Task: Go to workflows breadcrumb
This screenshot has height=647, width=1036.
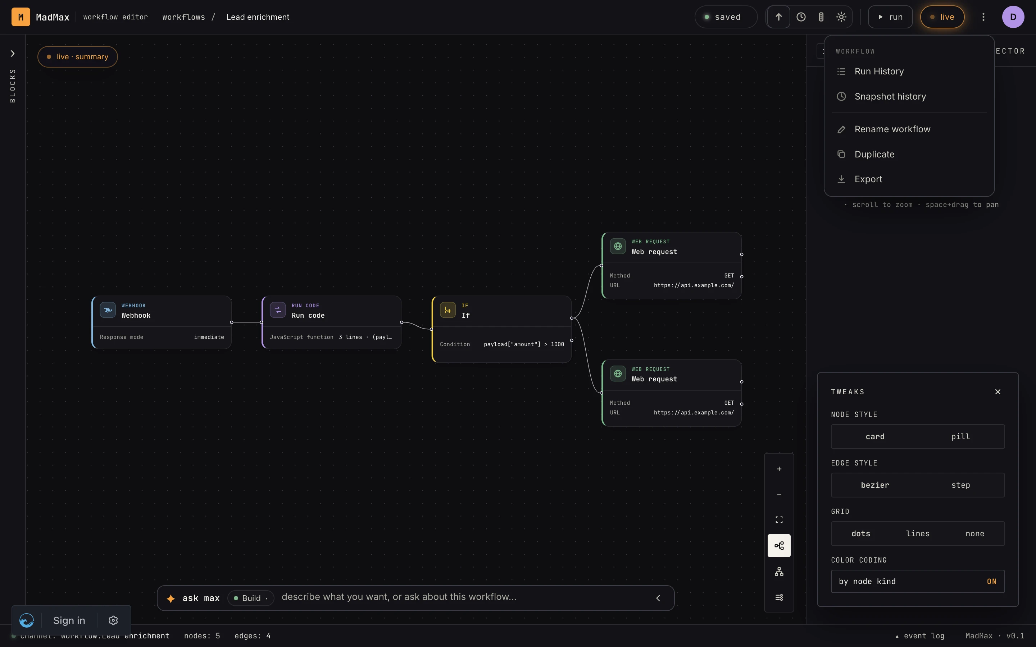Action: pos(184,17)
